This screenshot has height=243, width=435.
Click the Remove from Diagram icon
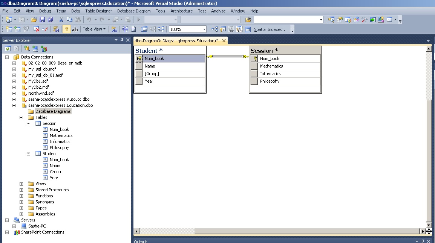click(x=44, y=29)
